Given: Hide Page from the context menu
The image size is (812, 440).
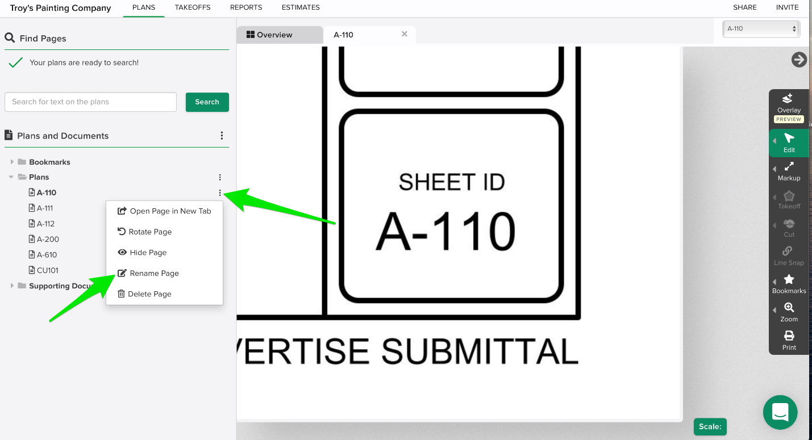Looking at the screenshot, I should [x=164, y=253].
